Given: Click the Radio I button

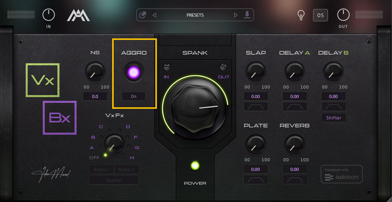Looking at the screenshot, I should 101,170.
